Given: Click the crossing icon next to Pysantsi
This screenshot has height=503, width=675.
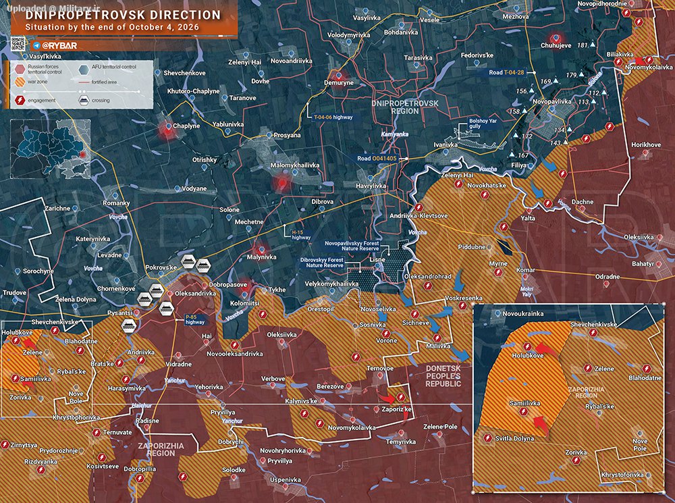Looking at the screenshot, I should pyautogui.click(x=128, y=325).
